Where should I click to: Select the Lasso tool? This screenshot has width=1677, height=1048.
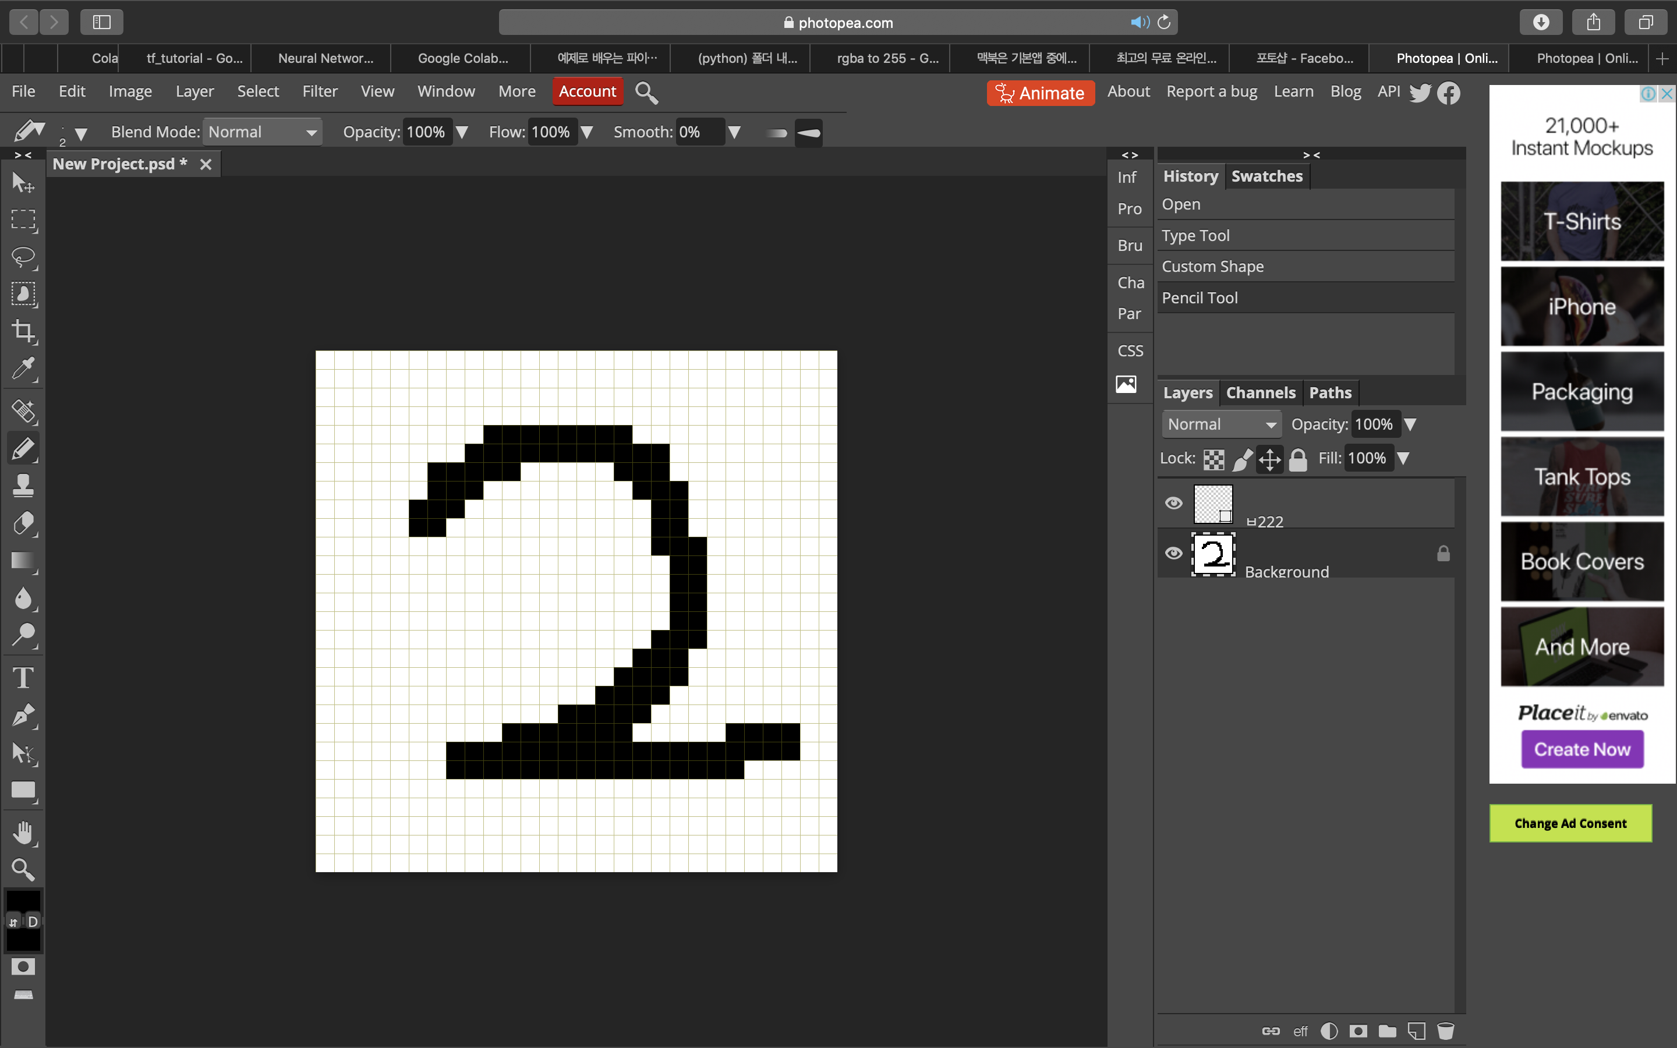(x=23, y=256)
